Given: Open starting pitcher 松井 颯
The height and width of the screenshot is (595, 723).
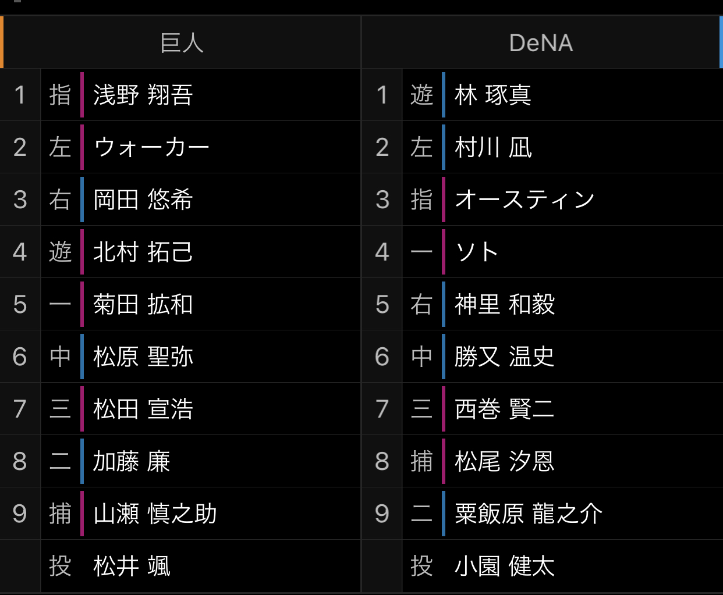Looking at the screenshot, I should tap(132, 566).
